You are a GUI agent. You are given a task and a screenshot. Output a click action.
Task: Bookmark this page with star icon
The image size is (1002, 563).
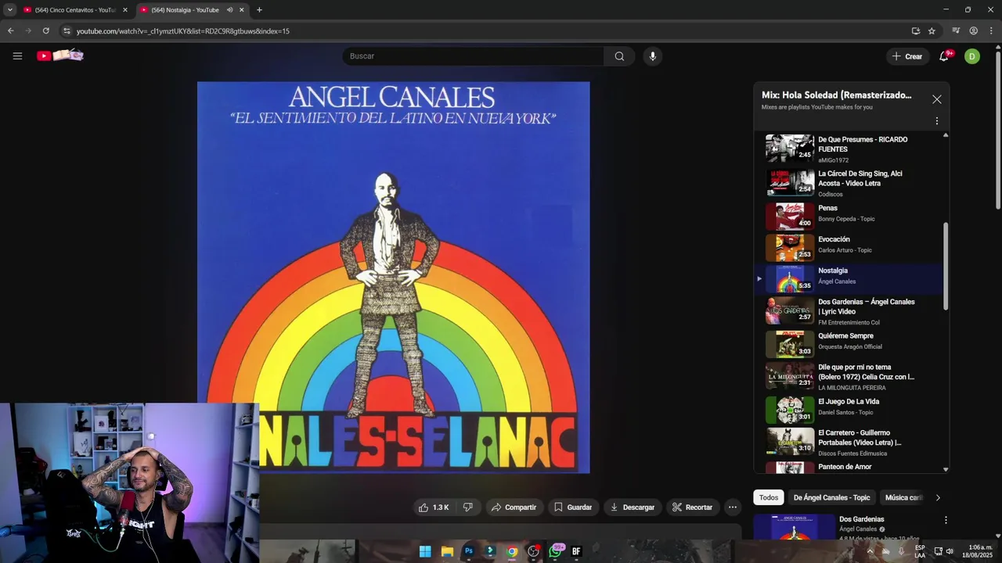[932, 31]
